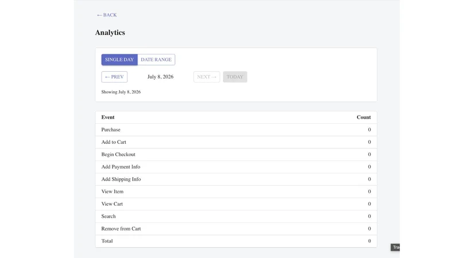
Task: Select the Single Day tab
Action: (x=119, y=60)
